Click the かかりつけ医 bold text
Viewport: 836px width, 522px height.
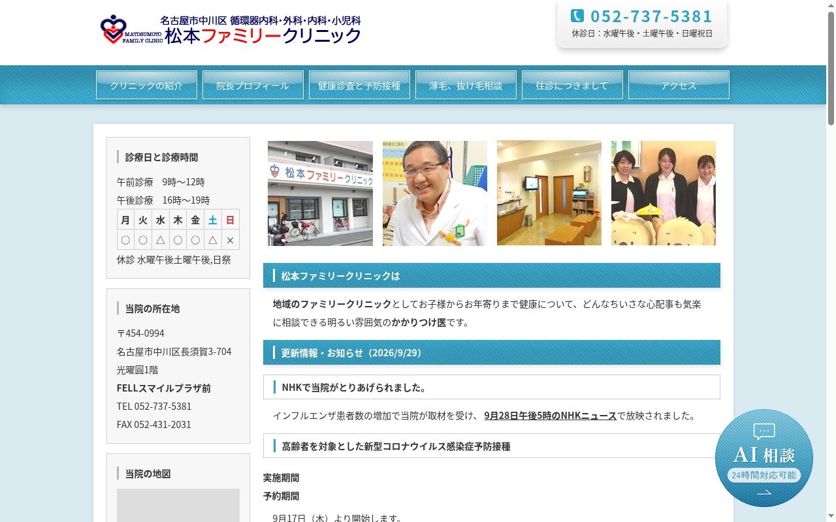pos(419,322)
